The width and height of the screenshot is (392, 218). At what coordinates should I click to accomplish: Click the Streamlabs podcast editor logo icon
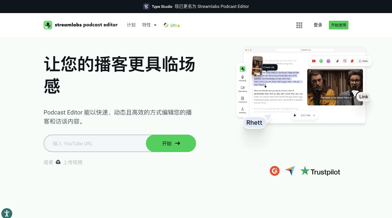coord(48,25)
